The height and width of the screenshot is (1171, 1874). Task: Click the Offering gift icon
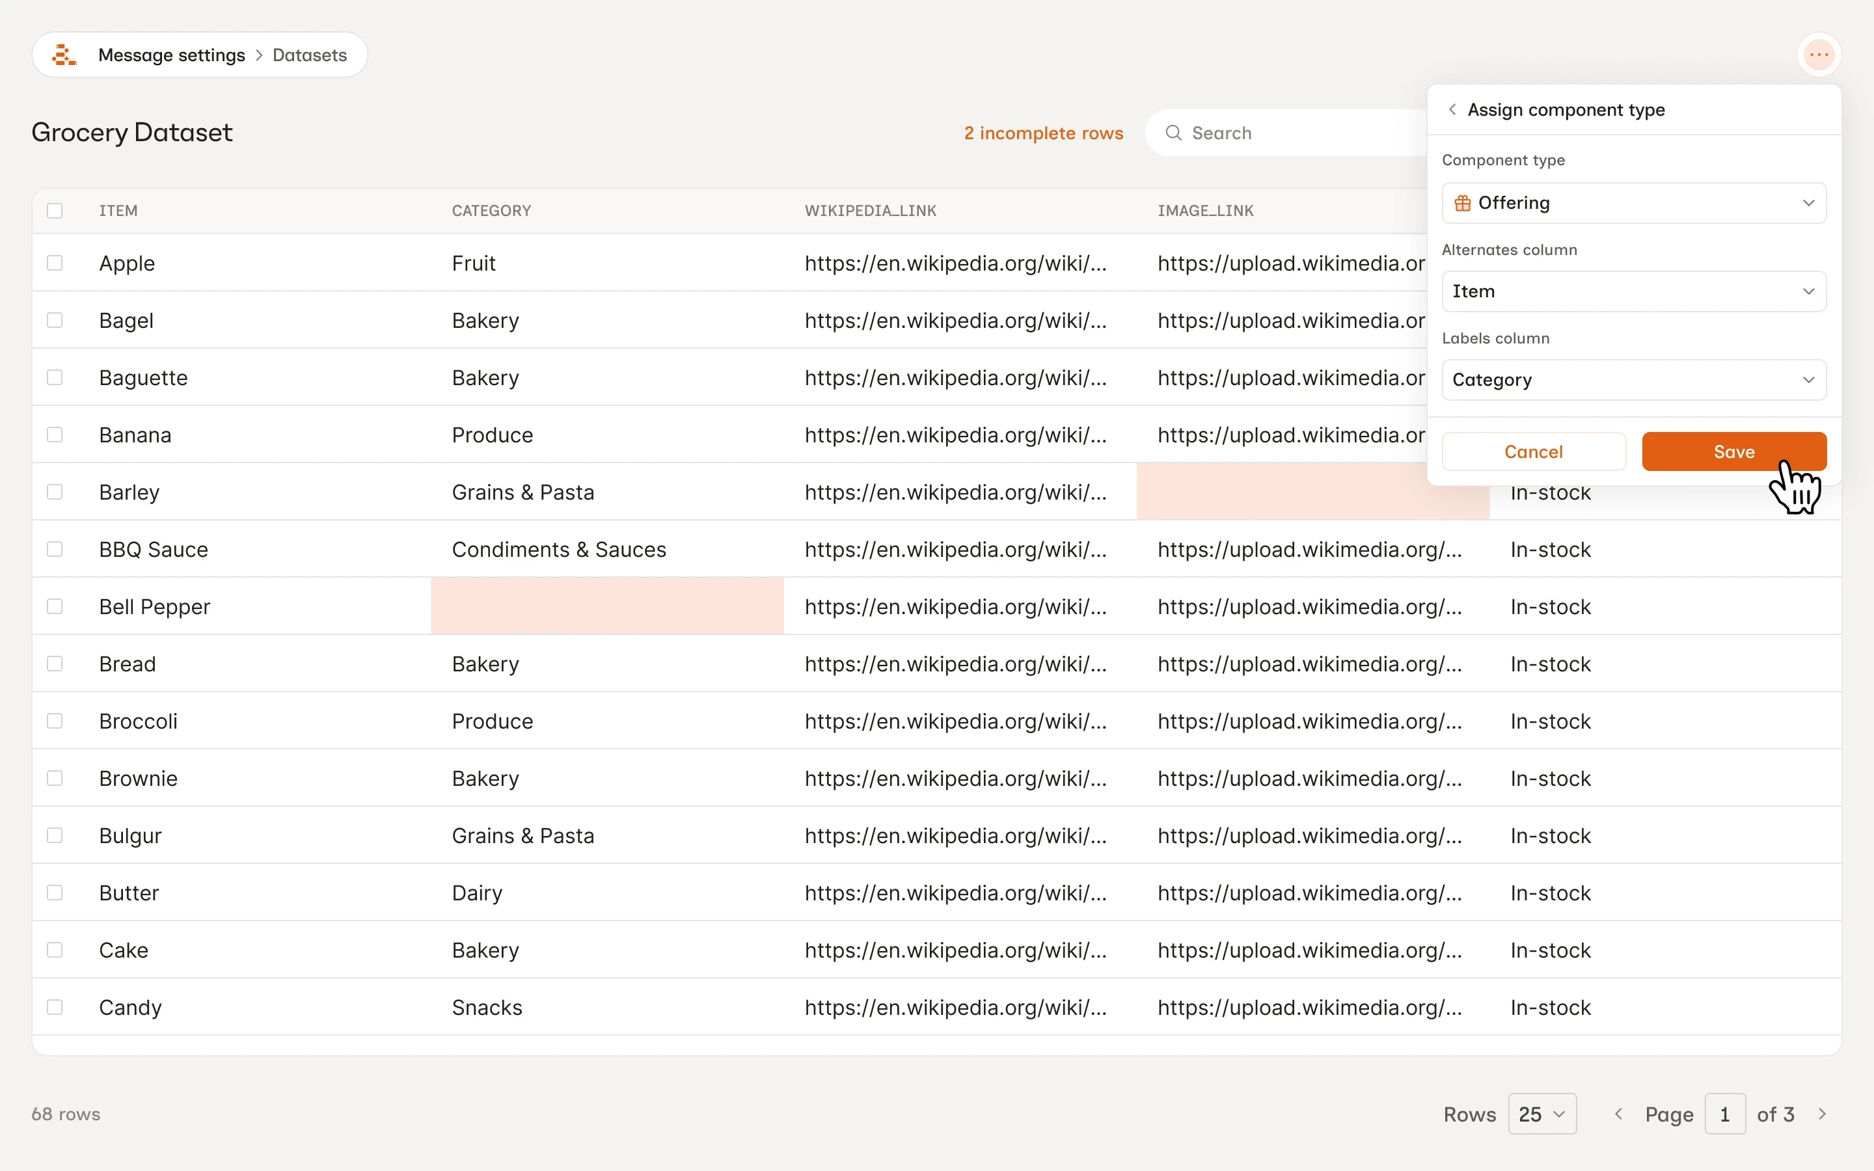pos(1462,203)
